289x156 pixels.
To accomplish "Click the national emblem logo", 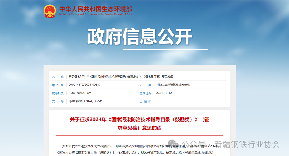I will [50, 11].
